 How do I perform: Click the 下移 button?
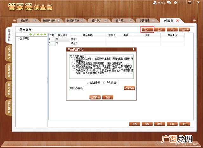tap(172, 29)
